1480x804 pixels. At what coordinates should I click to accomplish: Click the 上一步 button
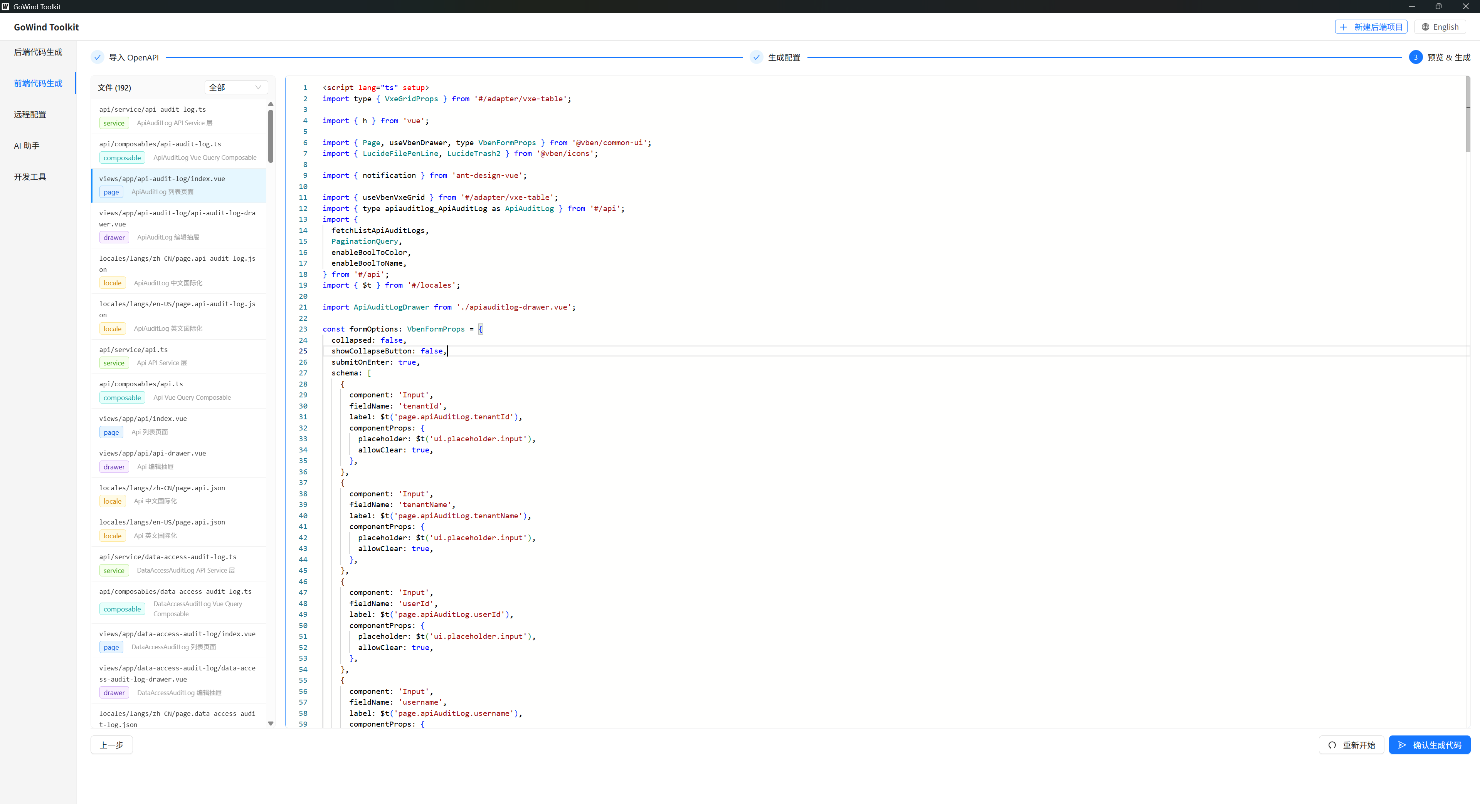[111, 745]
